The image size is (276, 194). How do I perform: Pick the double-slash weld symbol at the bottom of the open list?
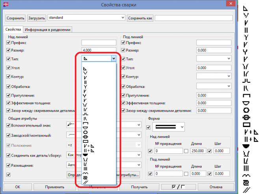pyautogui.click(x=86, y=182)
